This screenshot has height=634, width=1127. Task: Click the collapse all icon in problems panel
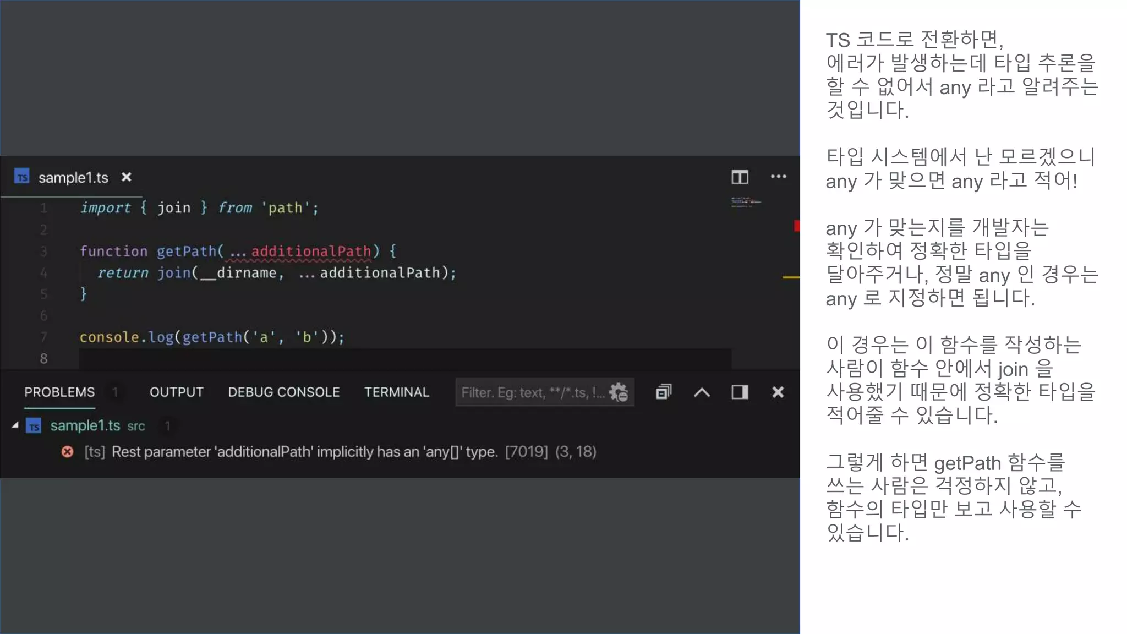pos(664,392)
